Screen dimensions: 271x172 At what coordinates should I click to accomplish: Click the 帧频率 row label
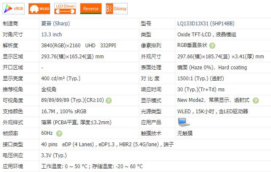[11, 133]
